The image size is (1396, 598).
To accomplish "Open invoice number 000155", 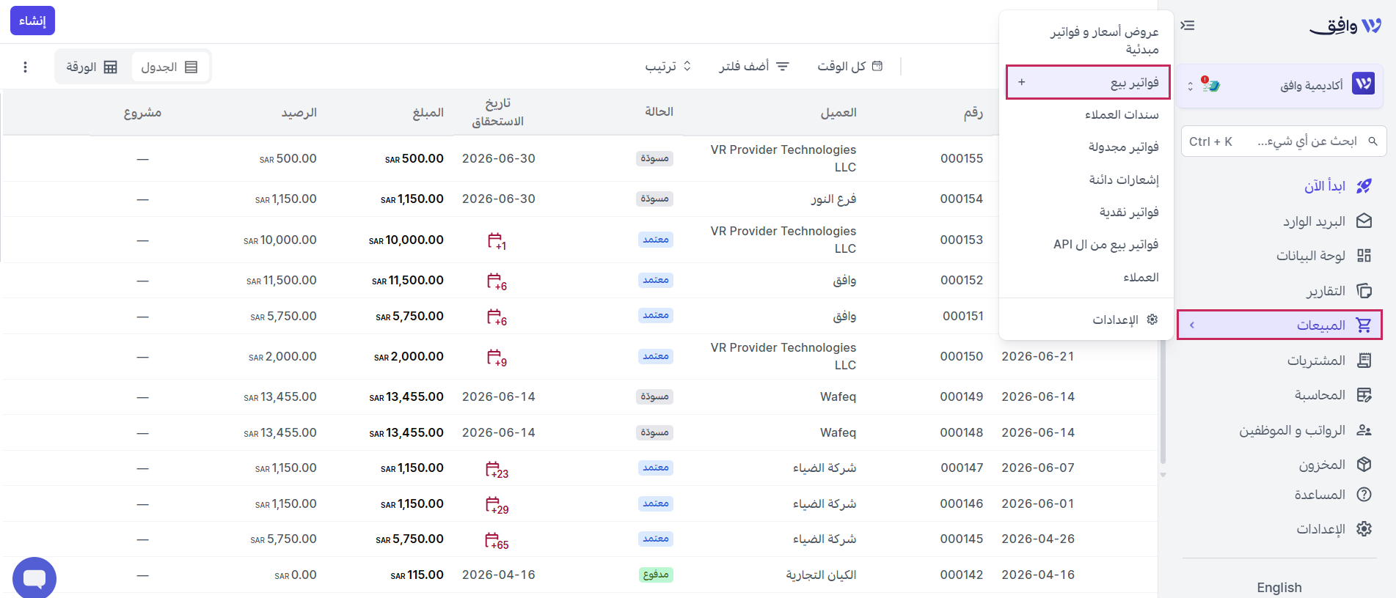I will click(962, 158).
